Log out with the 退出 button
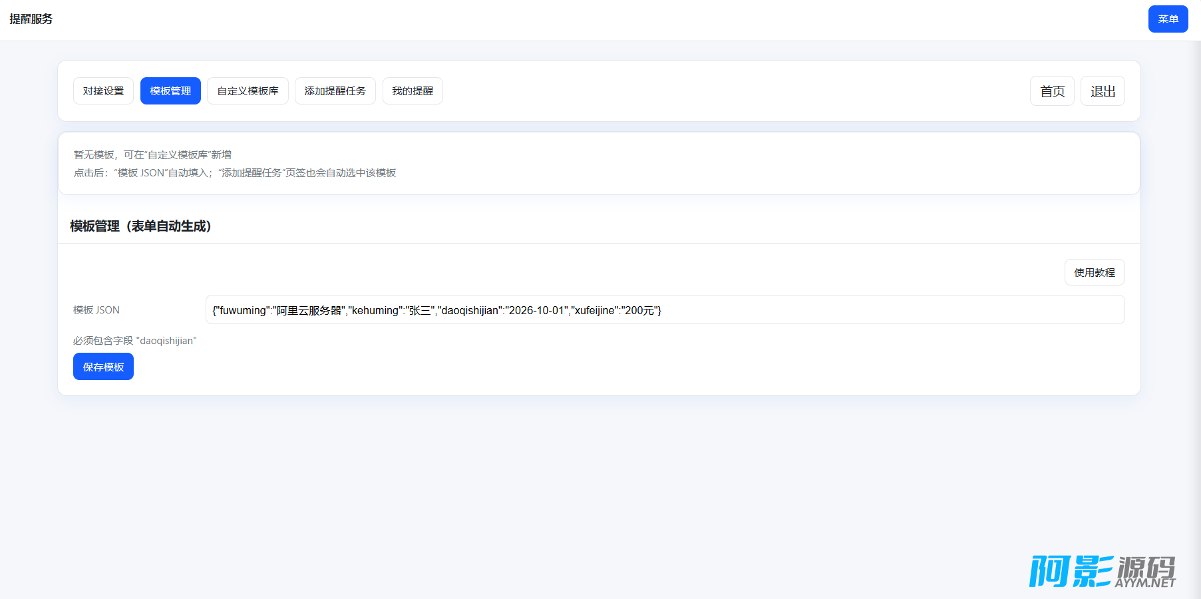Image resolution: width=1201 pixels, height=599 pixels. point(1103,91)
